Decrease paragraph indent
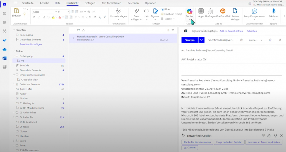 (66, 17)
